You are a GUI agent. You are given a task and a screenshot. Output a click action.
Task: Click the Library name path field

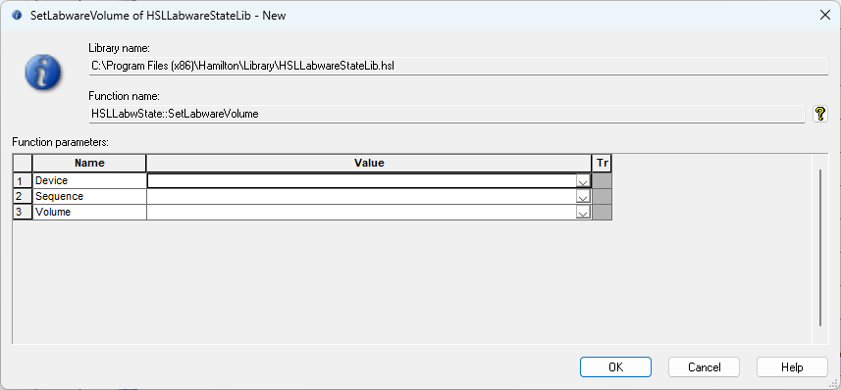(x=458, y=66)
